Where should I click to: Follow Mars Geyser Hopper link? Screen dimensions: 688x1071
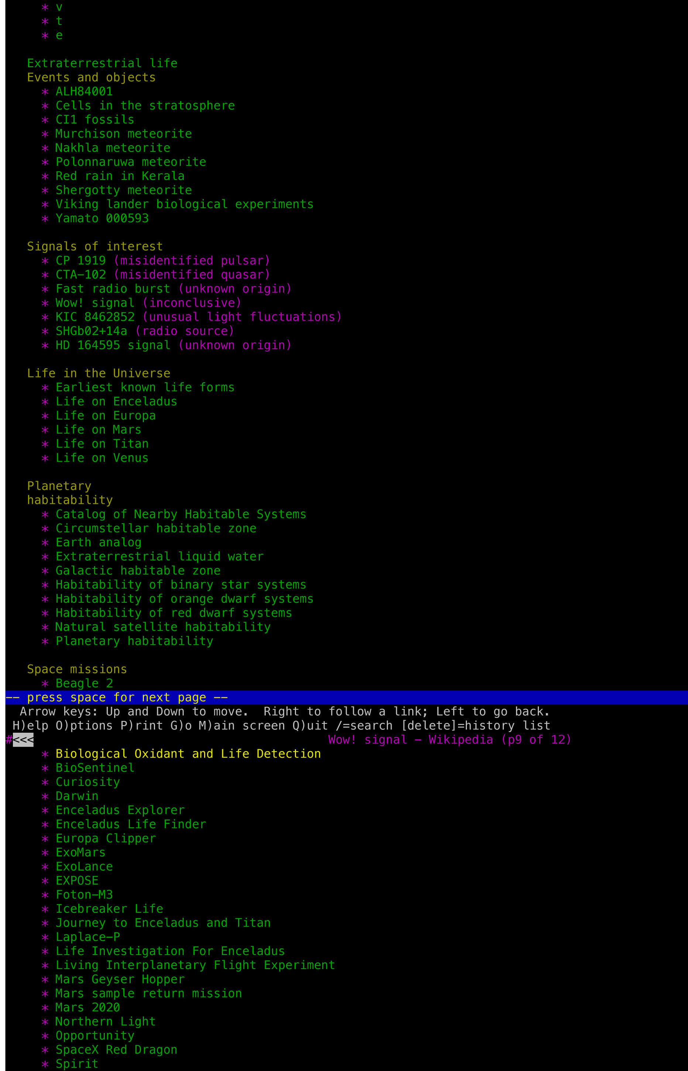point(120,979)
